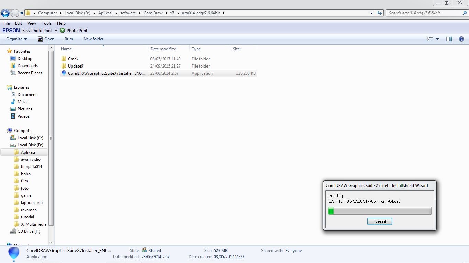This screenshot has width=469, height=263.
Task: Open the tutorial folder in tree
Action: 27,217
